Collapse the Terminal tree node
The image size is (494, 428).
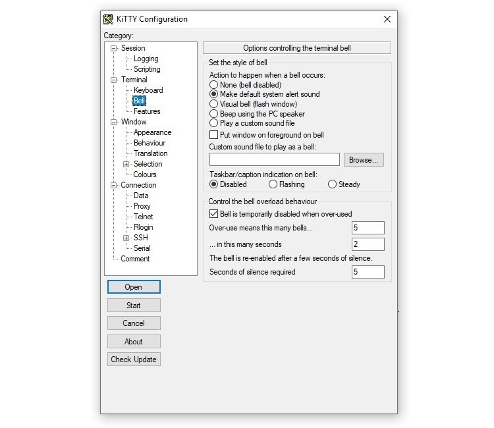click(113, 80)
